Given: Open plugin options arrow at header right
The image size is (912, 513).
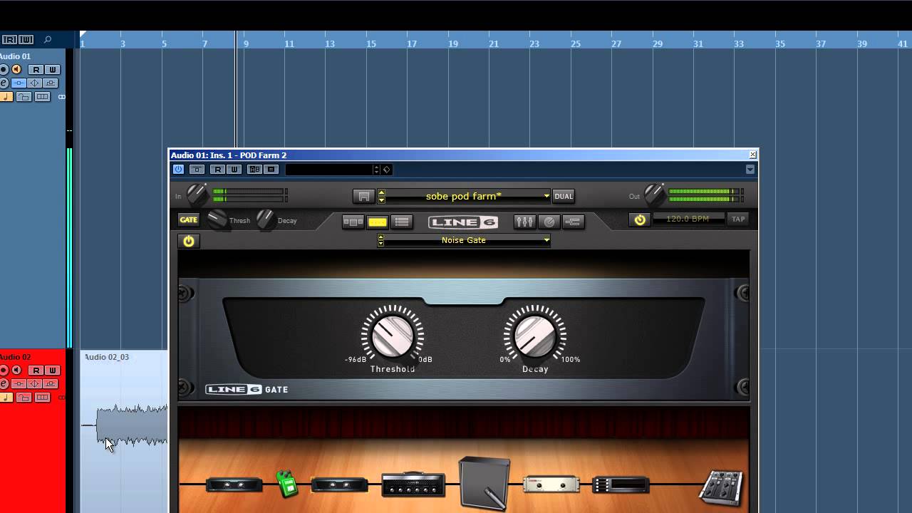Looking at the screenshot, I should [750, 170].
